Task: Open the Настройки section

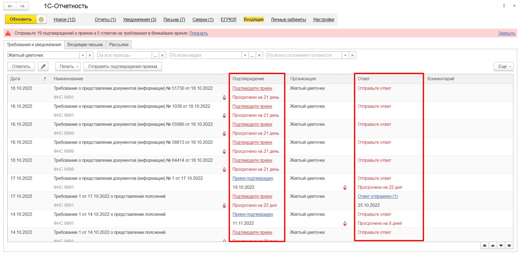Action: coord(324,19)
